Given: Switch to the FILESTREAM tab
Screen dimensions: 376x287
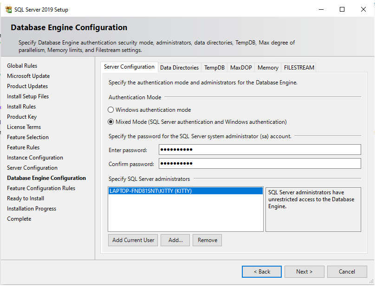Looking at the screenshot, I should (x=299, y=68).
